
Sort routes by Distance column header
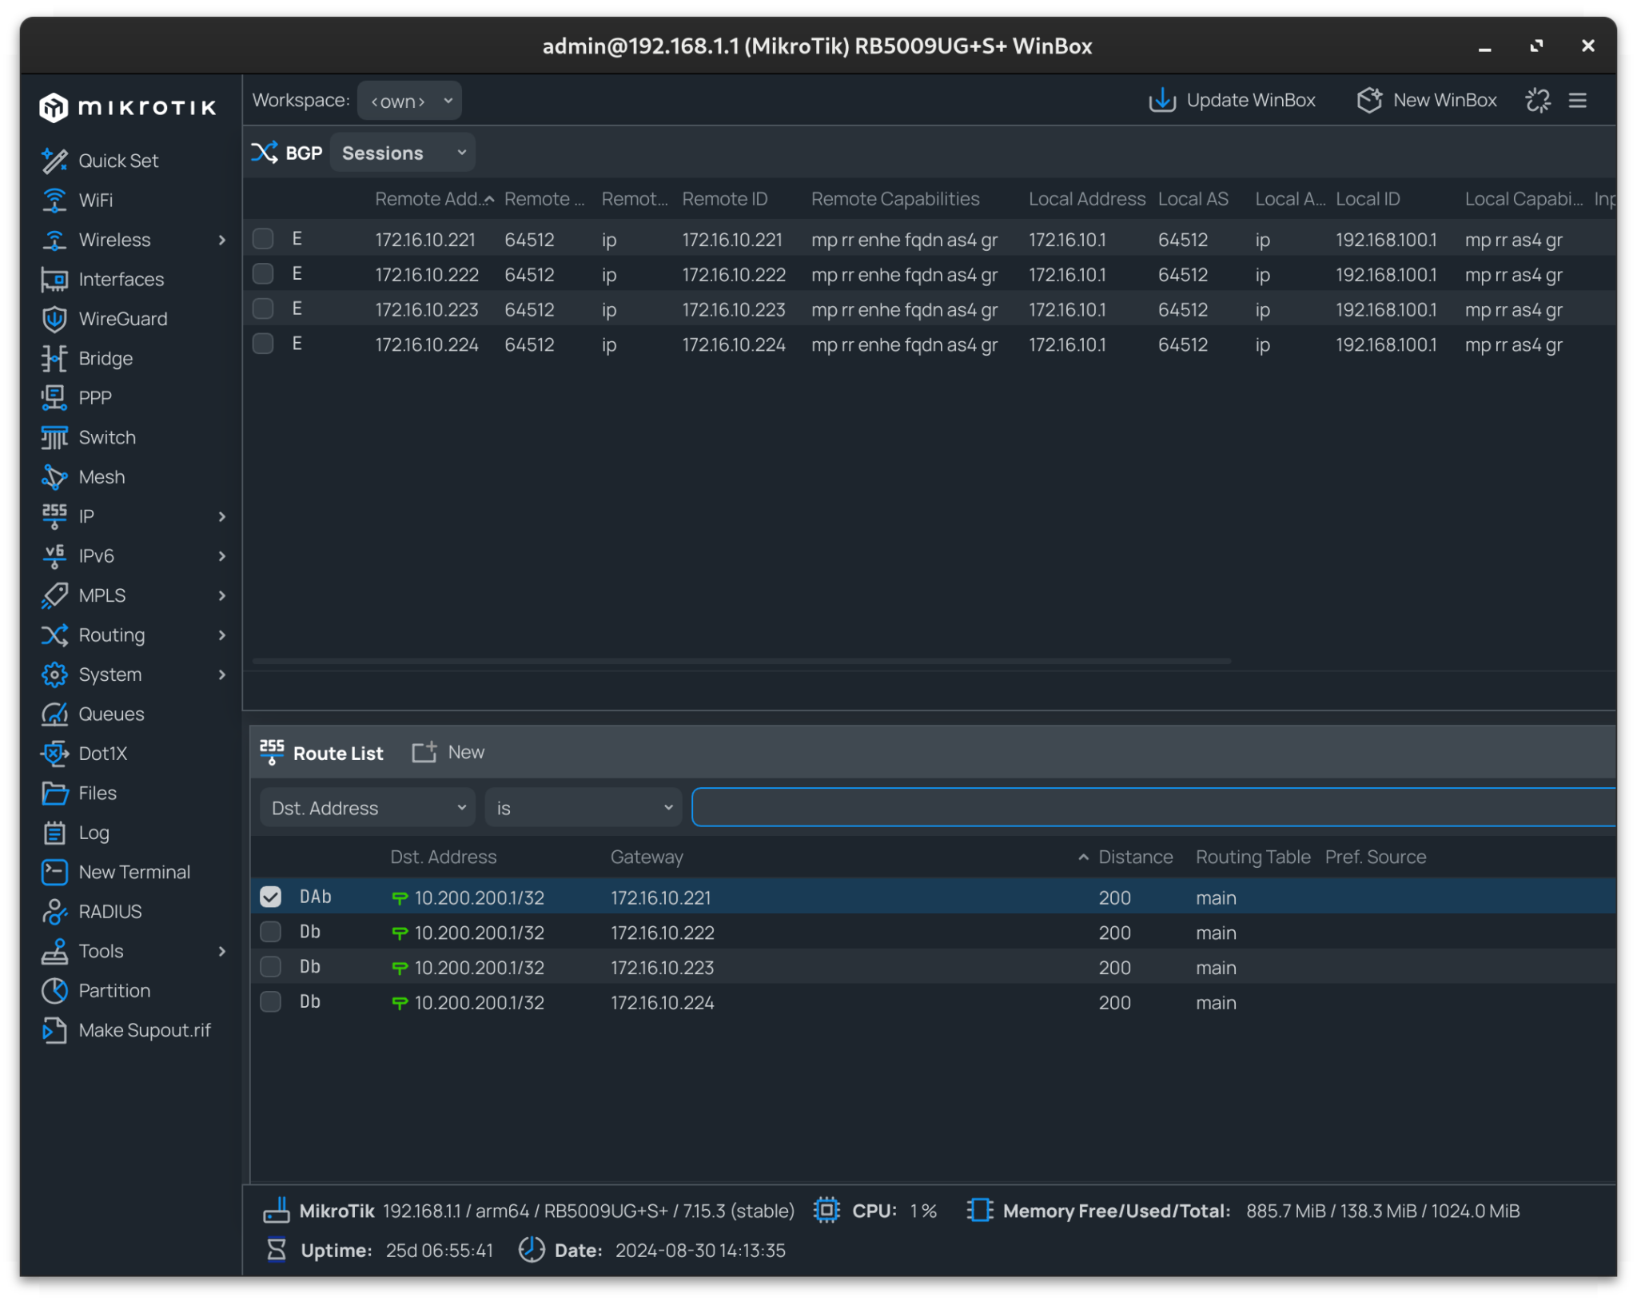[x=1135, y=857]
